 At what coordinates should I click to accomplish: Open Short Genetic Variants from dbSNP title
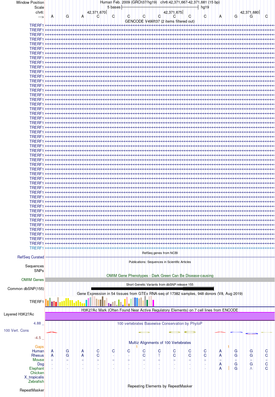pos(160,284)
